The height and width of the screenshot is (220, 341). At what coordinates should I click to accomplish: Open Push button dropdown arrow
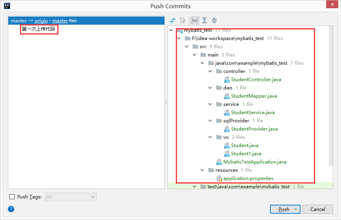(295, 209)
